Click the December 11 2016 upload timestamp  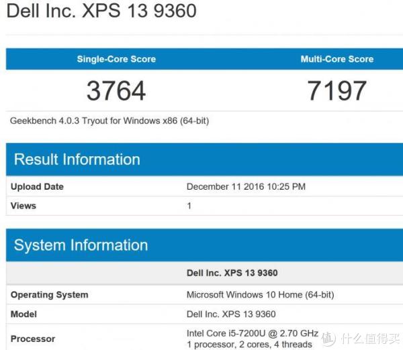tap(245, 186)
